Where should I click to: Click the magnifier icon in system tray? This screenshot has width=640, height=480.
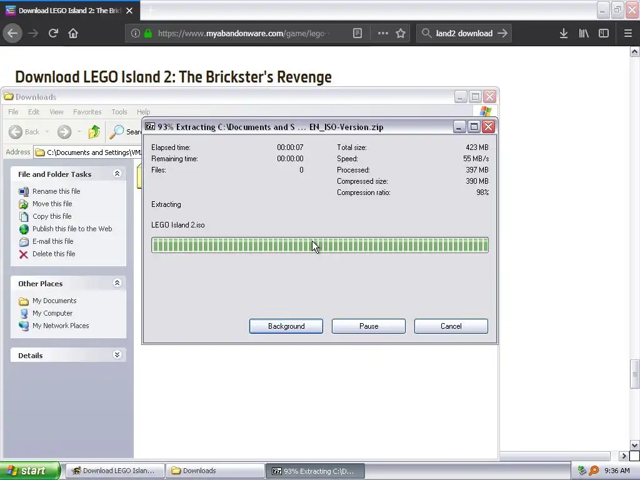coord(594,471)
